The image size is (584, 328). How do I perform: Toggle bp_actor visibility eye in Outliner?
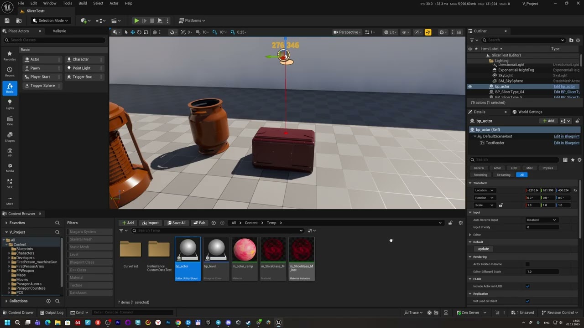click(470, 87)
